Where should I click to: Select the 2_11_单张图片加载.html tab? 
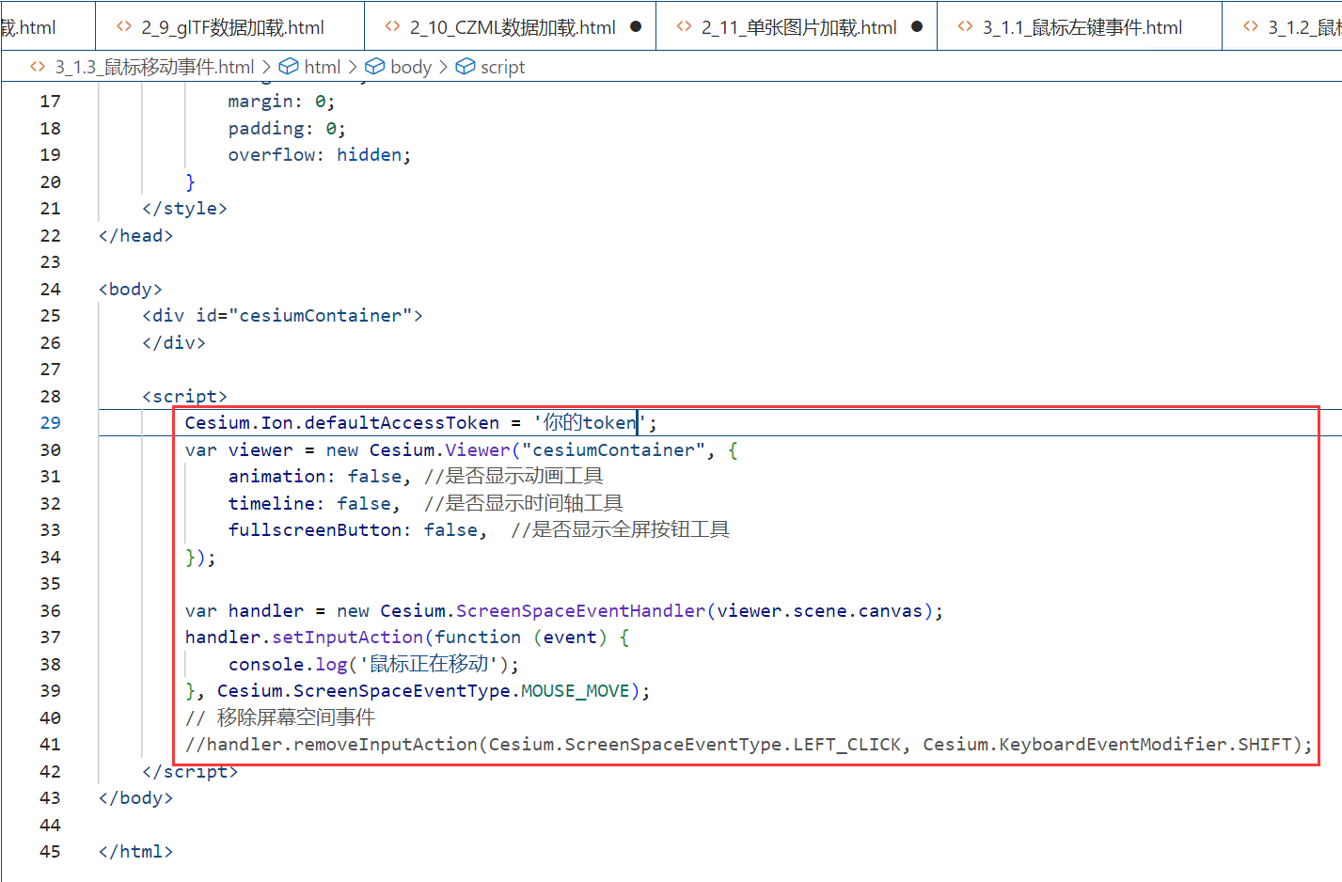(x=797, y=27)
